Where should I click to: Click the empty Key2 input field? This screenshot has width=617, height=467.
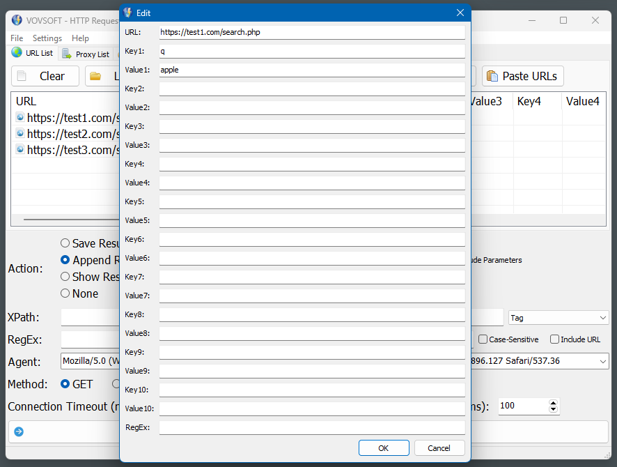tap(312, 89)
